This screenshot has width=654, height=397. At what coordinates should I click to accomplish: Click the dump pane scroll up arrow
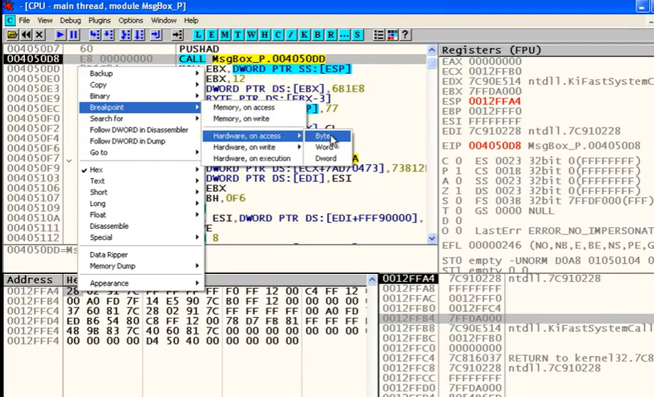(x=372, y=280)
